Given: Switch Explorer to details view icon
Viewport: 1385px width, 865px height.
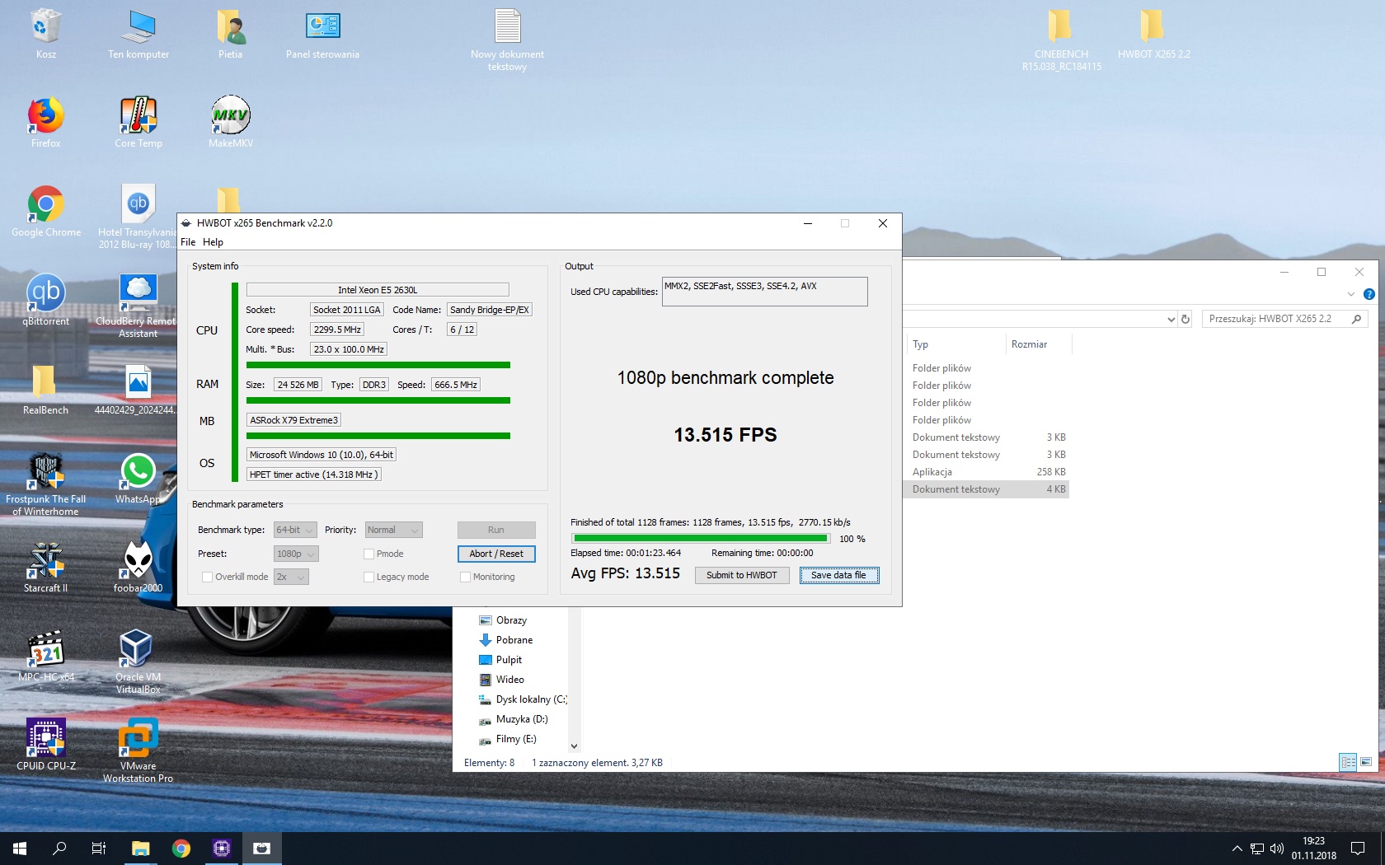Looking at the screenshot, I should click(1348, 762).
